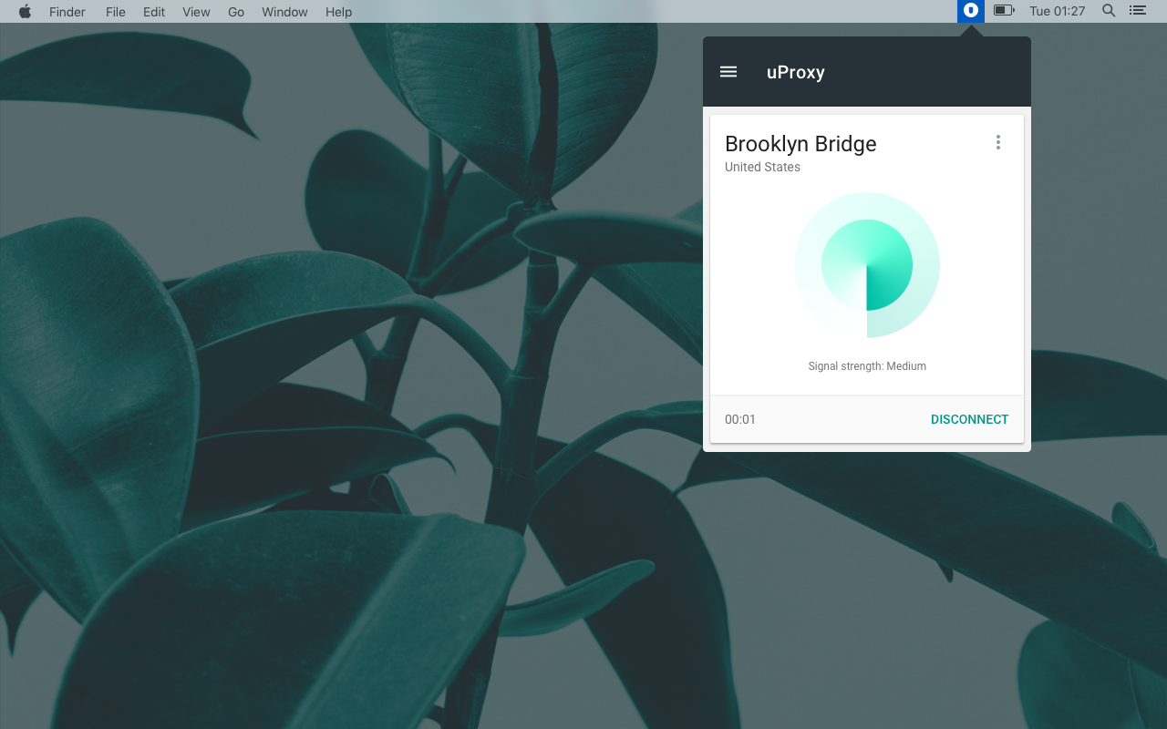Open the Window menu
Viewport: 1167px width, 729px height.
pyautogui.click(x=284, y=12)
